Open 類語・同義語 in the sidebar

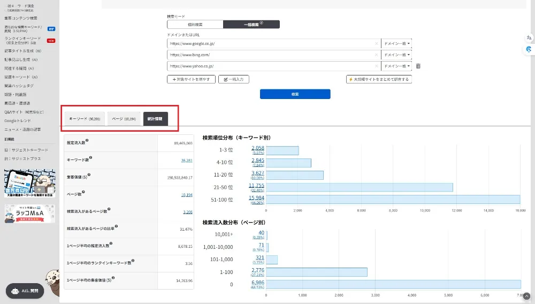16,95
